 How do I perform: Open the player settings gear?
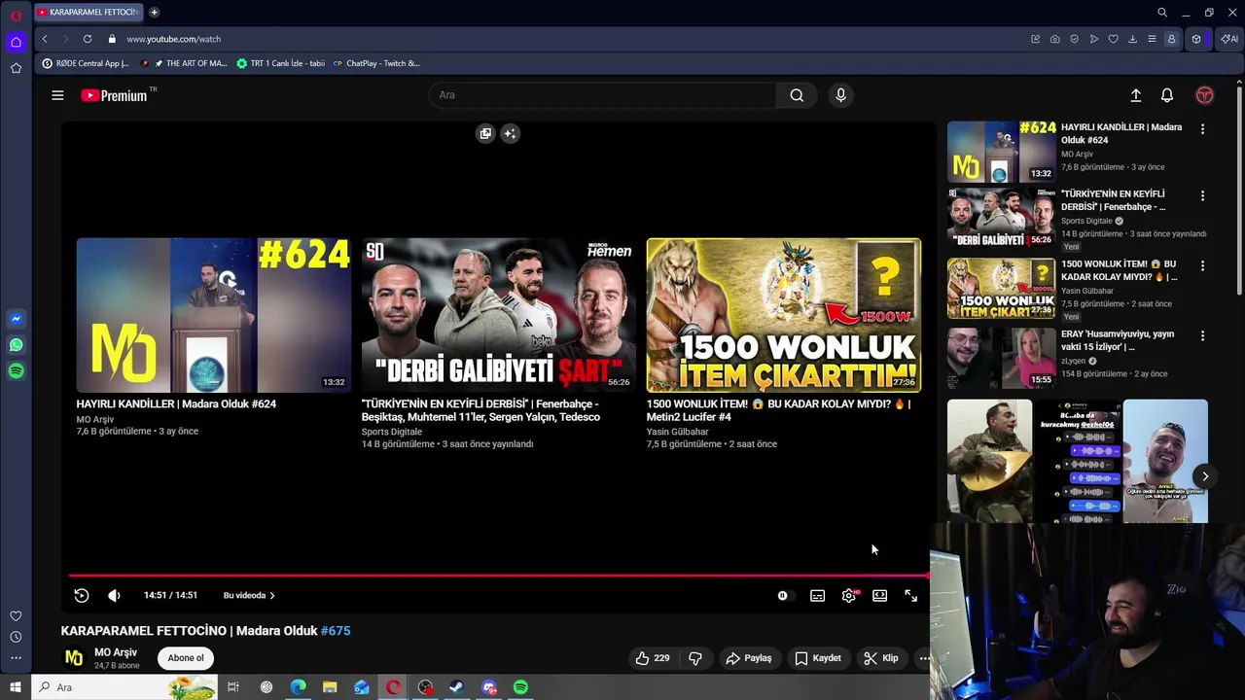pos(849,595)
